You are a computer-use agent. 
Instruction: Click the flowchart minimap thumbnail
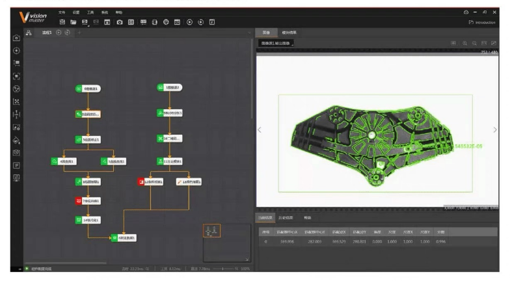(x=212, y=230)
